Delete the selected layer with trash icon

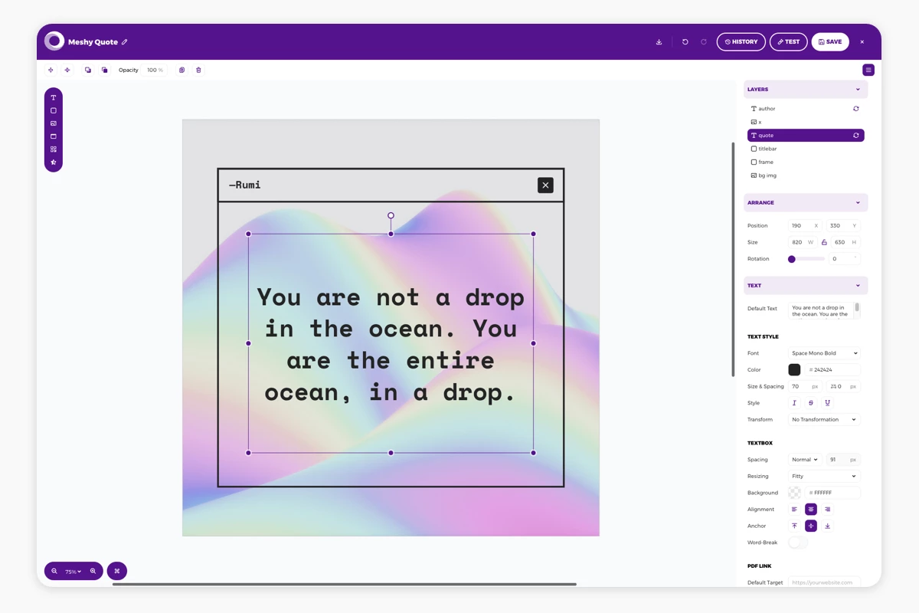point(198,70)
